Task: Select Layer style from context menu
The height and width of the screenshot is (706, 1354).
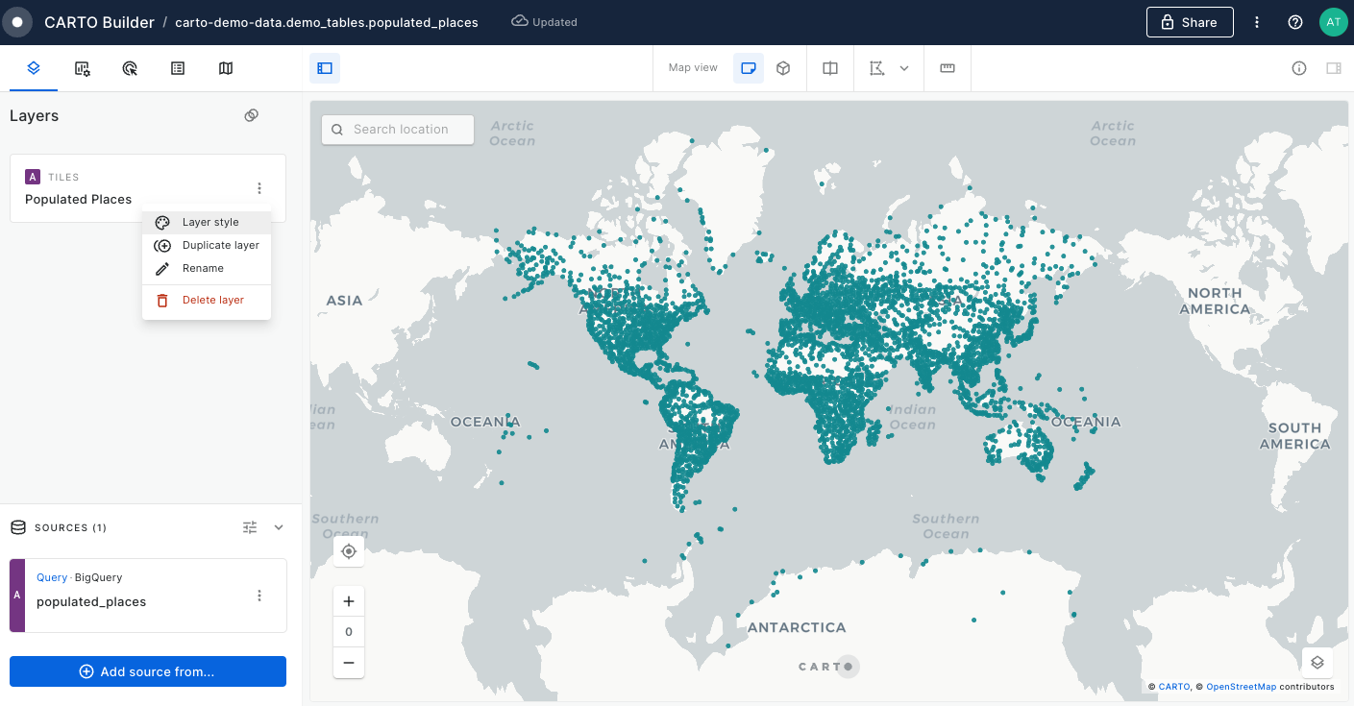Action: (207, 222)
